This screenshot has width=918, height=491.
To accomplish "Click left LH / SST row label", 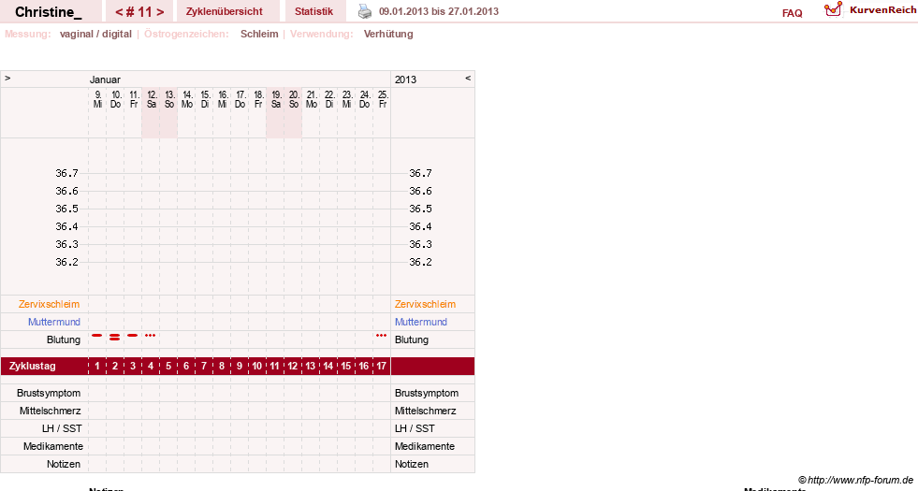I will tap(62, 428).
